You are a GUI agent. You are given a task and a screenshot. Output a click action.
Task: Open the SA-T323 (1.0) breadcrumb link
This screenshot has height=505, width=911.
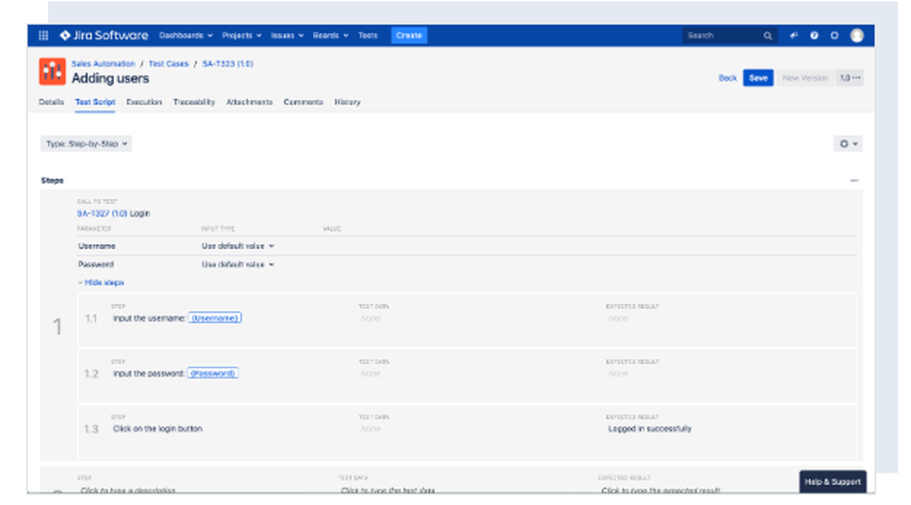[x=228, y=64]
